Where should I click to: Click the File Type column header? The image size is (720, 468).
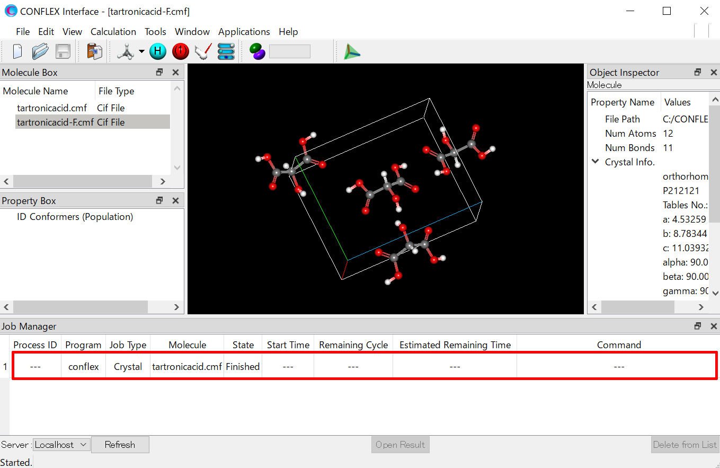133,91
